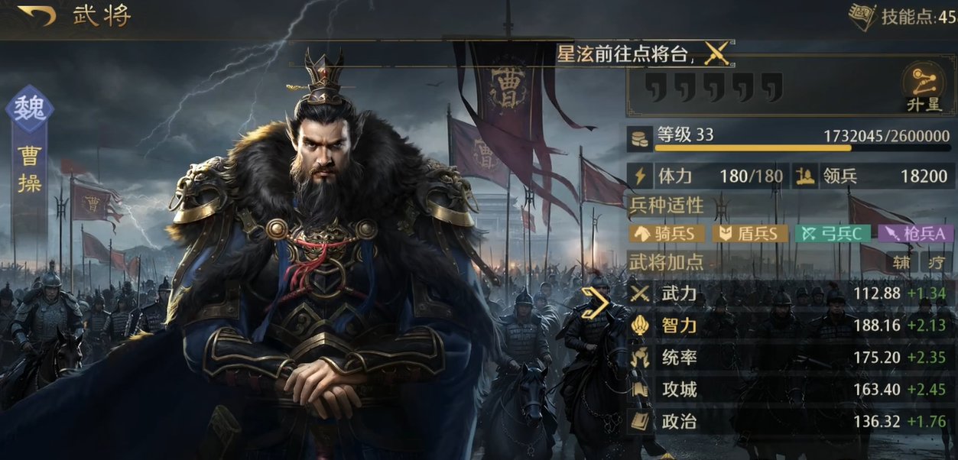Click the first empty star slot

(x=654, y=87)
